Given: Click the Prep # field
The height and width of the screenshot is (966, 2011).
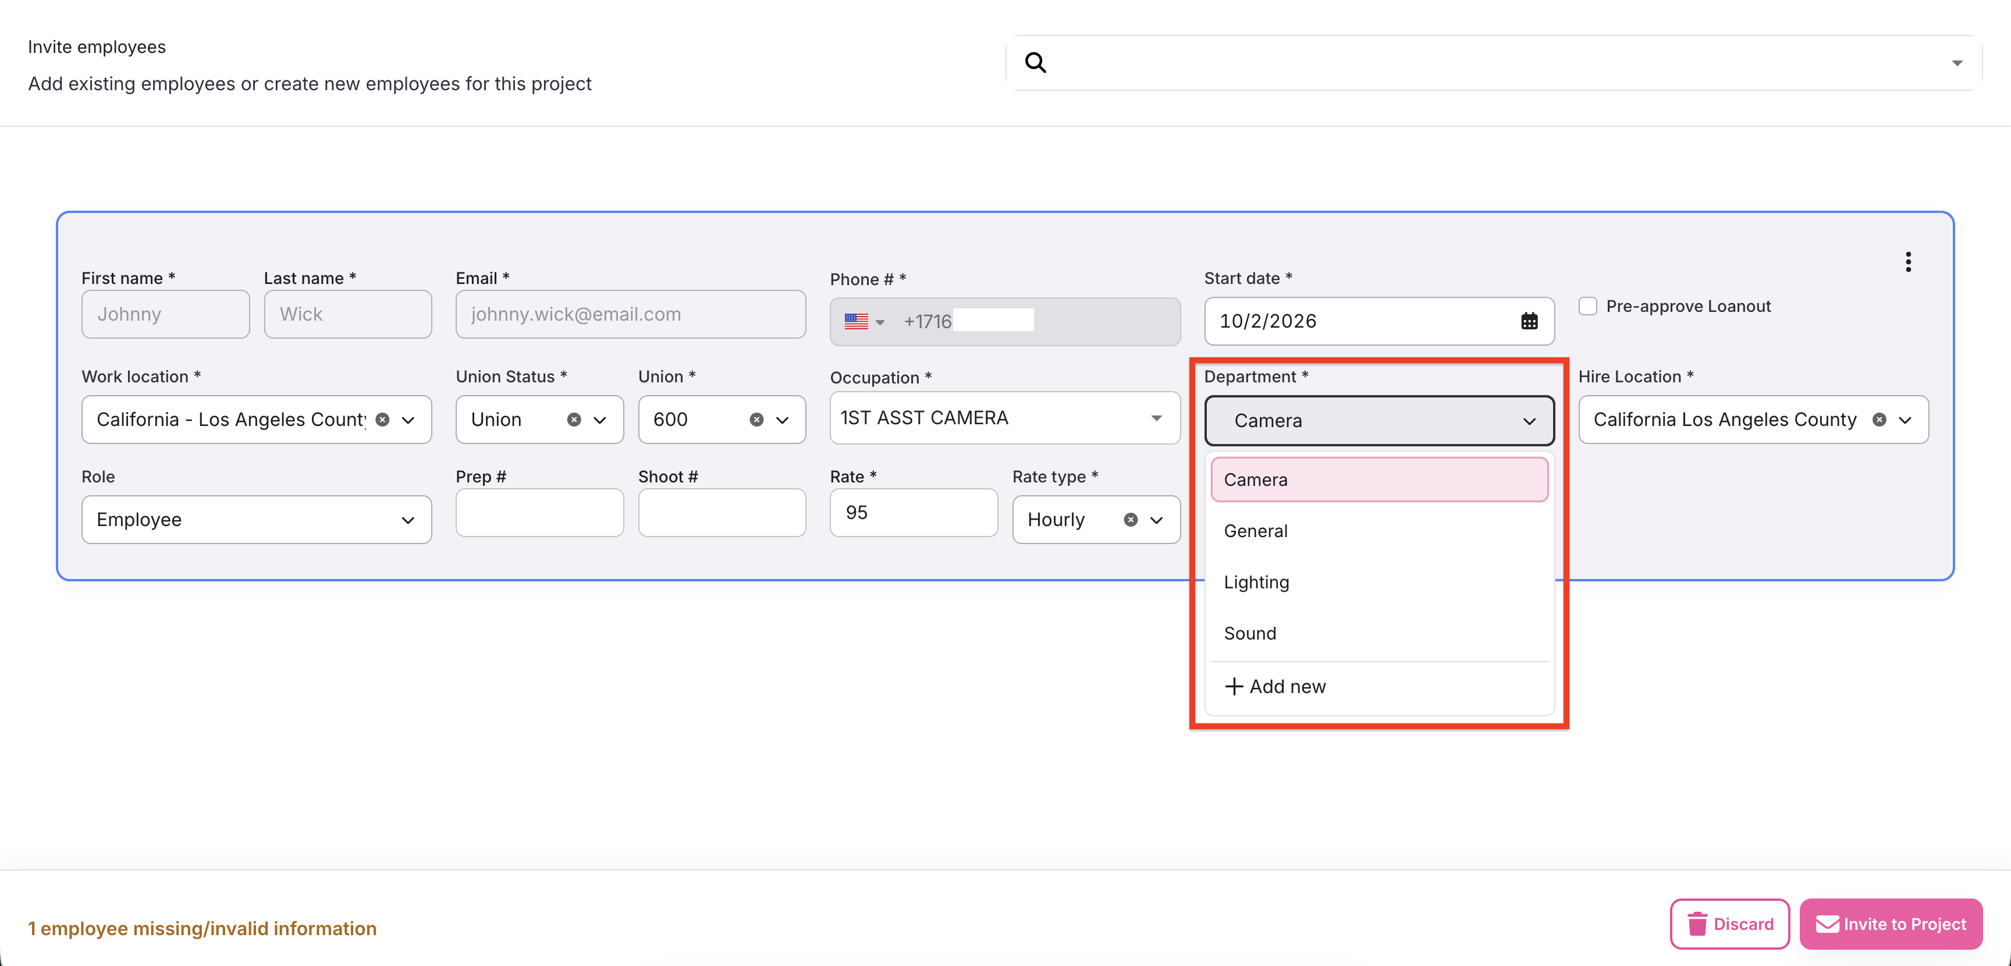Looking at the screenshot, I should pyautogui.click(x=539, y=512).
